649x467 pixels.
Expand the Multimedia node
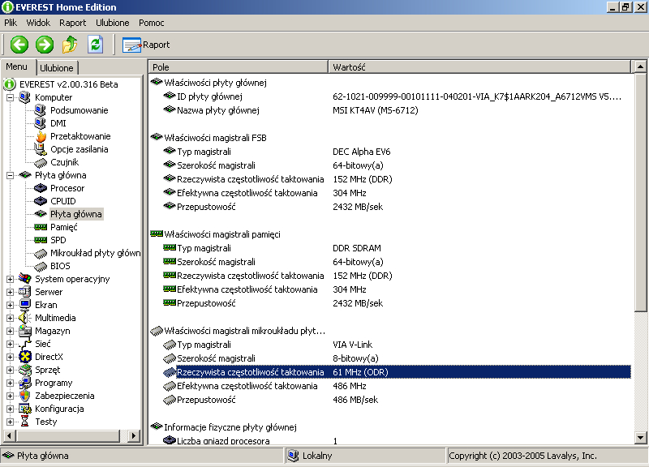pyautogui.click(x=10, y=318)
